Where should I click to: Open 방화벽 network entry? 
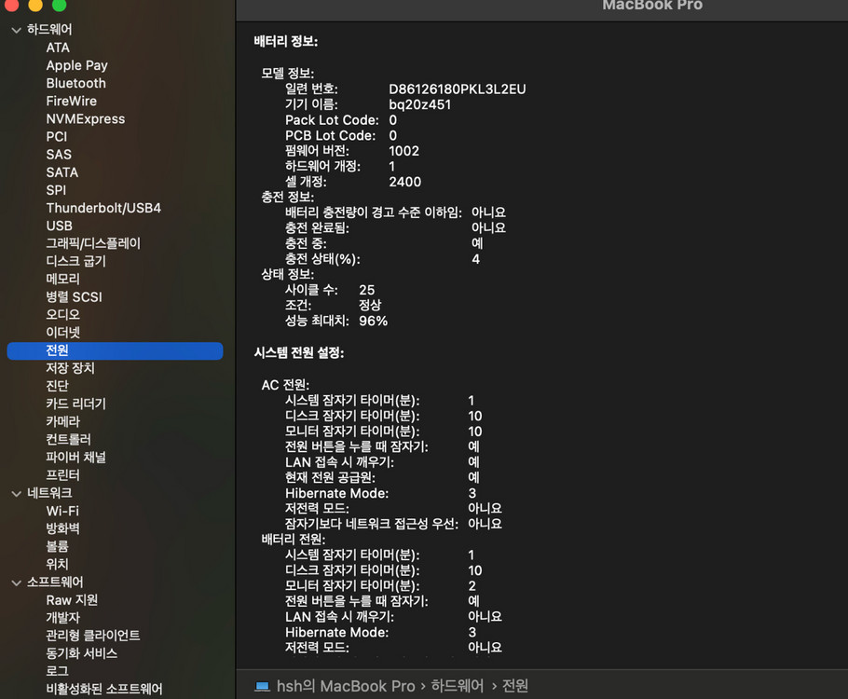tap(62, 528)
